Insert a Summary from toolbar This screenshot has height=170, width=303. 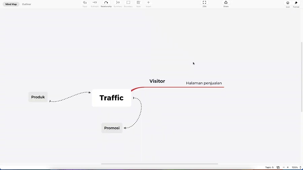pos(118,4)
